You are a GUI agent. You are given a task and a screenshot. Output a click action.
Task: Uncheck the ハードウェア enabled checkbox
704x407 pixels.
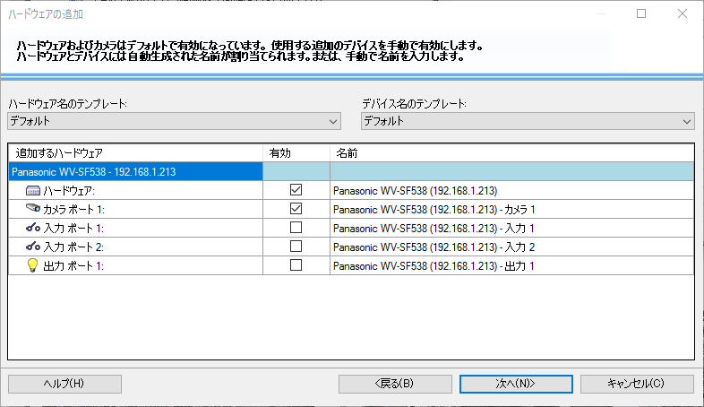coord(296,189)
